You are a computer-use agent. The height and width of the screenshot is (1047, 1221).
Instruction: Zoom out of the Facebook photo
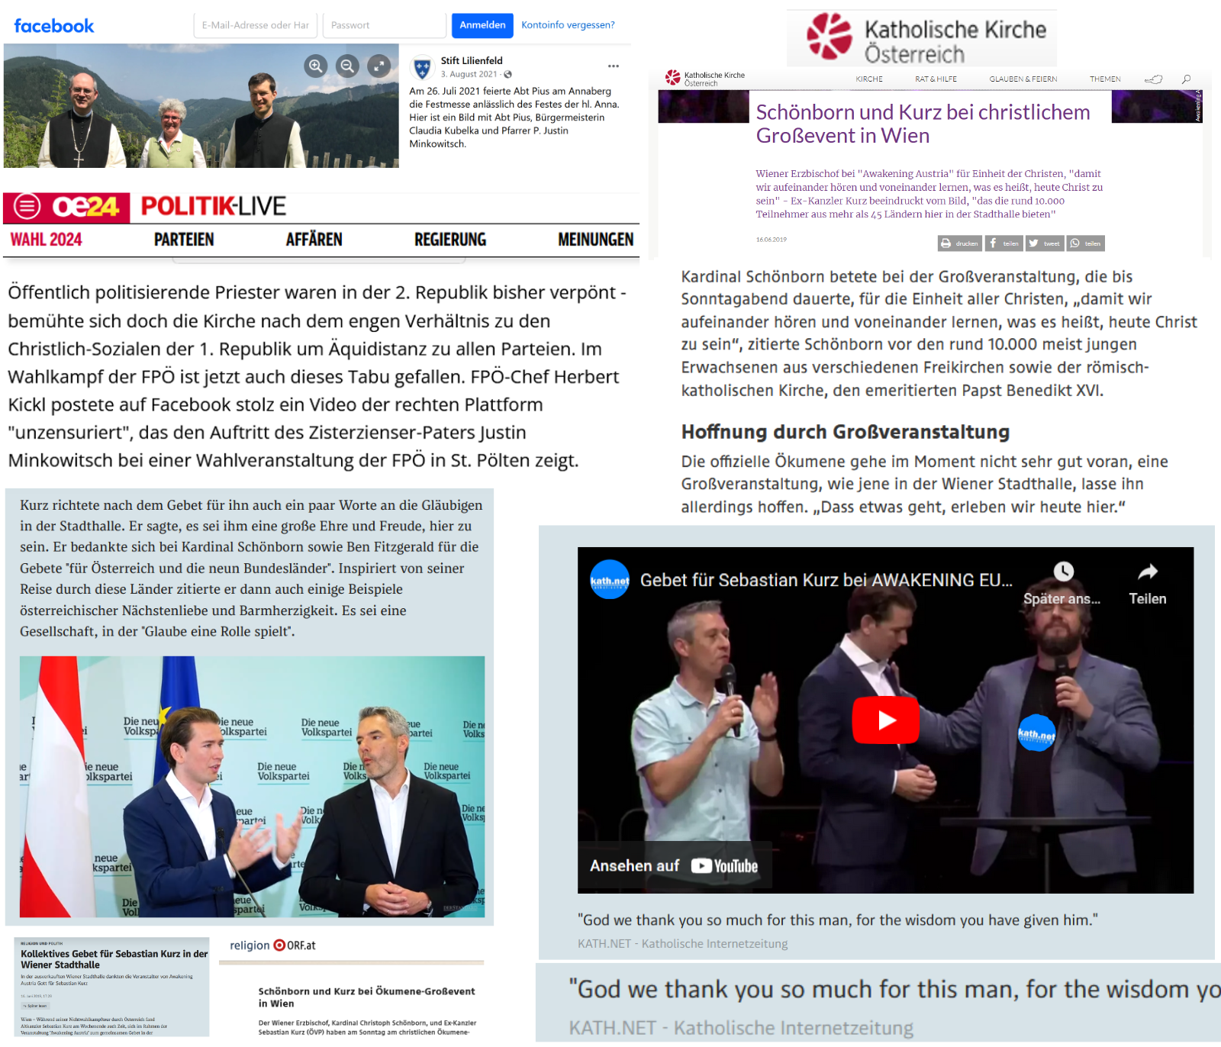[x=347, y=66]
